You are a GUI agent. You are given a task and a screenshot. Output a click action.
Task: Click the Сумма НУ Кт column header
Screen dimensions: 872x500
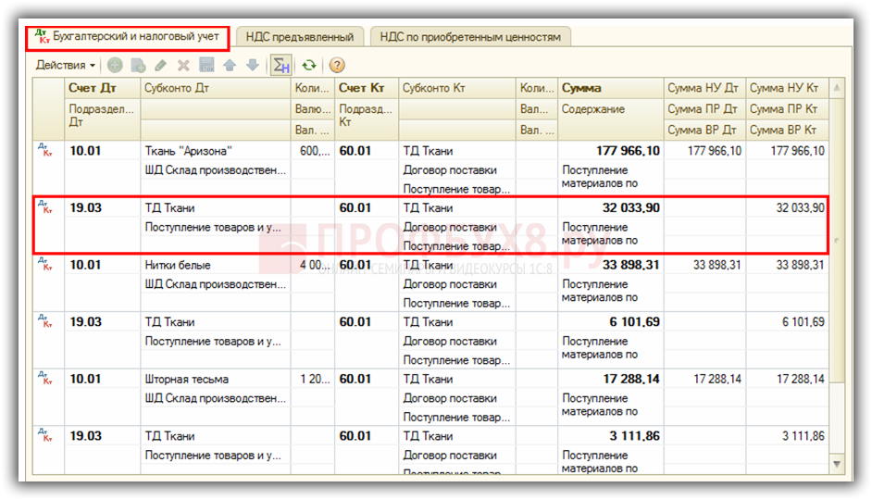(x=786, y=88)
